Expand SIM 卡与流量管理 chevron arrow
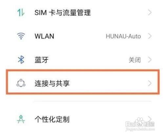Viewport: 164px width, 135px height. [150, 12]
